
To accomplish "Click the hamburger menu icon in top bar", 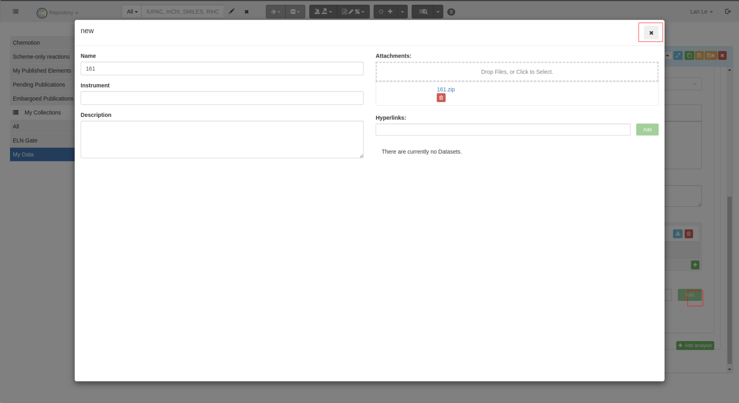I will coord(16,12).
